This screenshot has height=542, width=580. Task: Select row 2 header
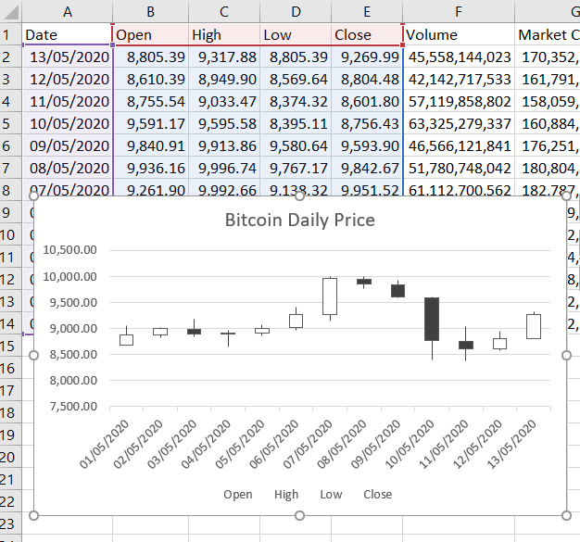click(x=10, y=57)
